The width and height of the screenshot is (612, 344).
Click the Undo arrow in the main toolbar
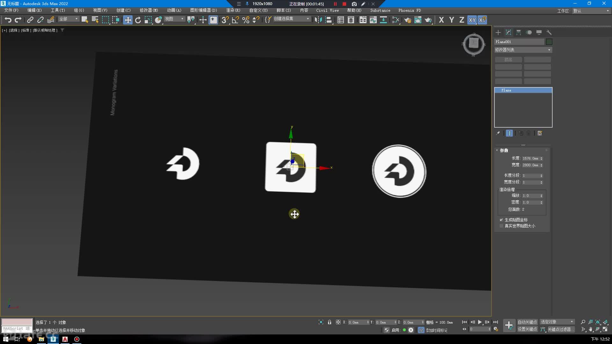(8, 20)
